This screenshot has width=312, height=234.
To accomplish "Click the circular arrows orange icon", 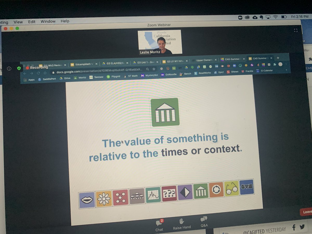I will (x=216, y=189).
